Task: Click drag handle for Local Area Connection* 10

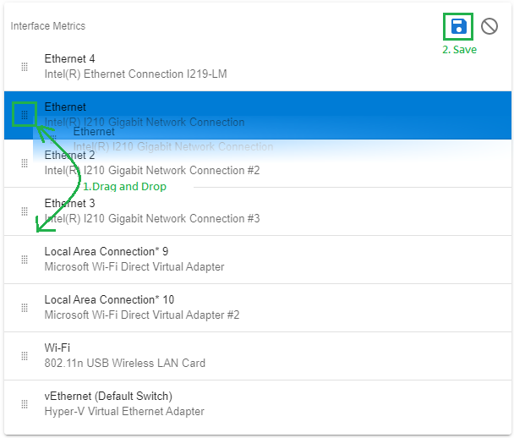Action: tap(25, 308)
